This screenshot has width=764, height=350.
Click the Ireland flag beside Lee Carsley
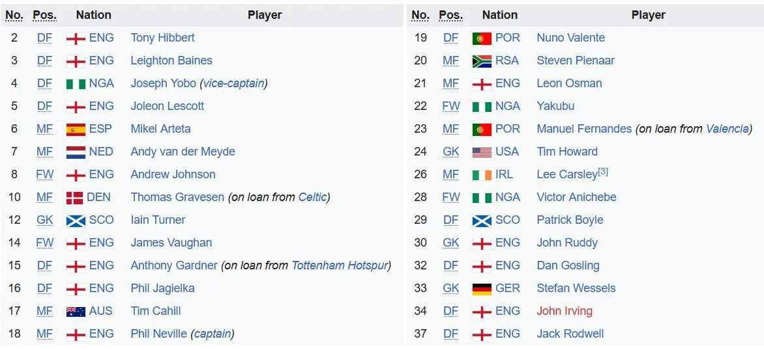pyautogui.click(x=482, y=174)
